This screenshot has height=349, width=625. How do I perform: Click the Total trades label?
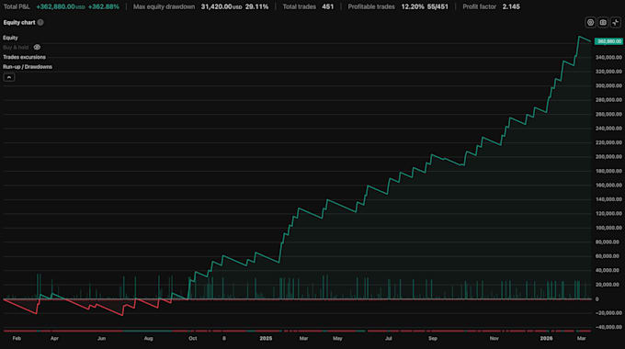click(x=300, y=6)
